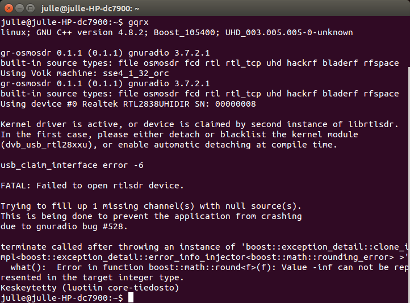Click the usb_claim_interface error -6 line
Image resolution: width=410 pixels, height=303 pixels.
[72, 165]
